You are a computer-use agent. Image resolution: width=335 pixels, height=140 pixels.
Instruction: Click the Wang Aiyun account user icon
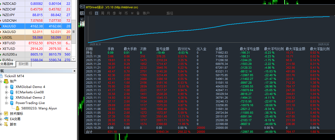tap(18, 108)
